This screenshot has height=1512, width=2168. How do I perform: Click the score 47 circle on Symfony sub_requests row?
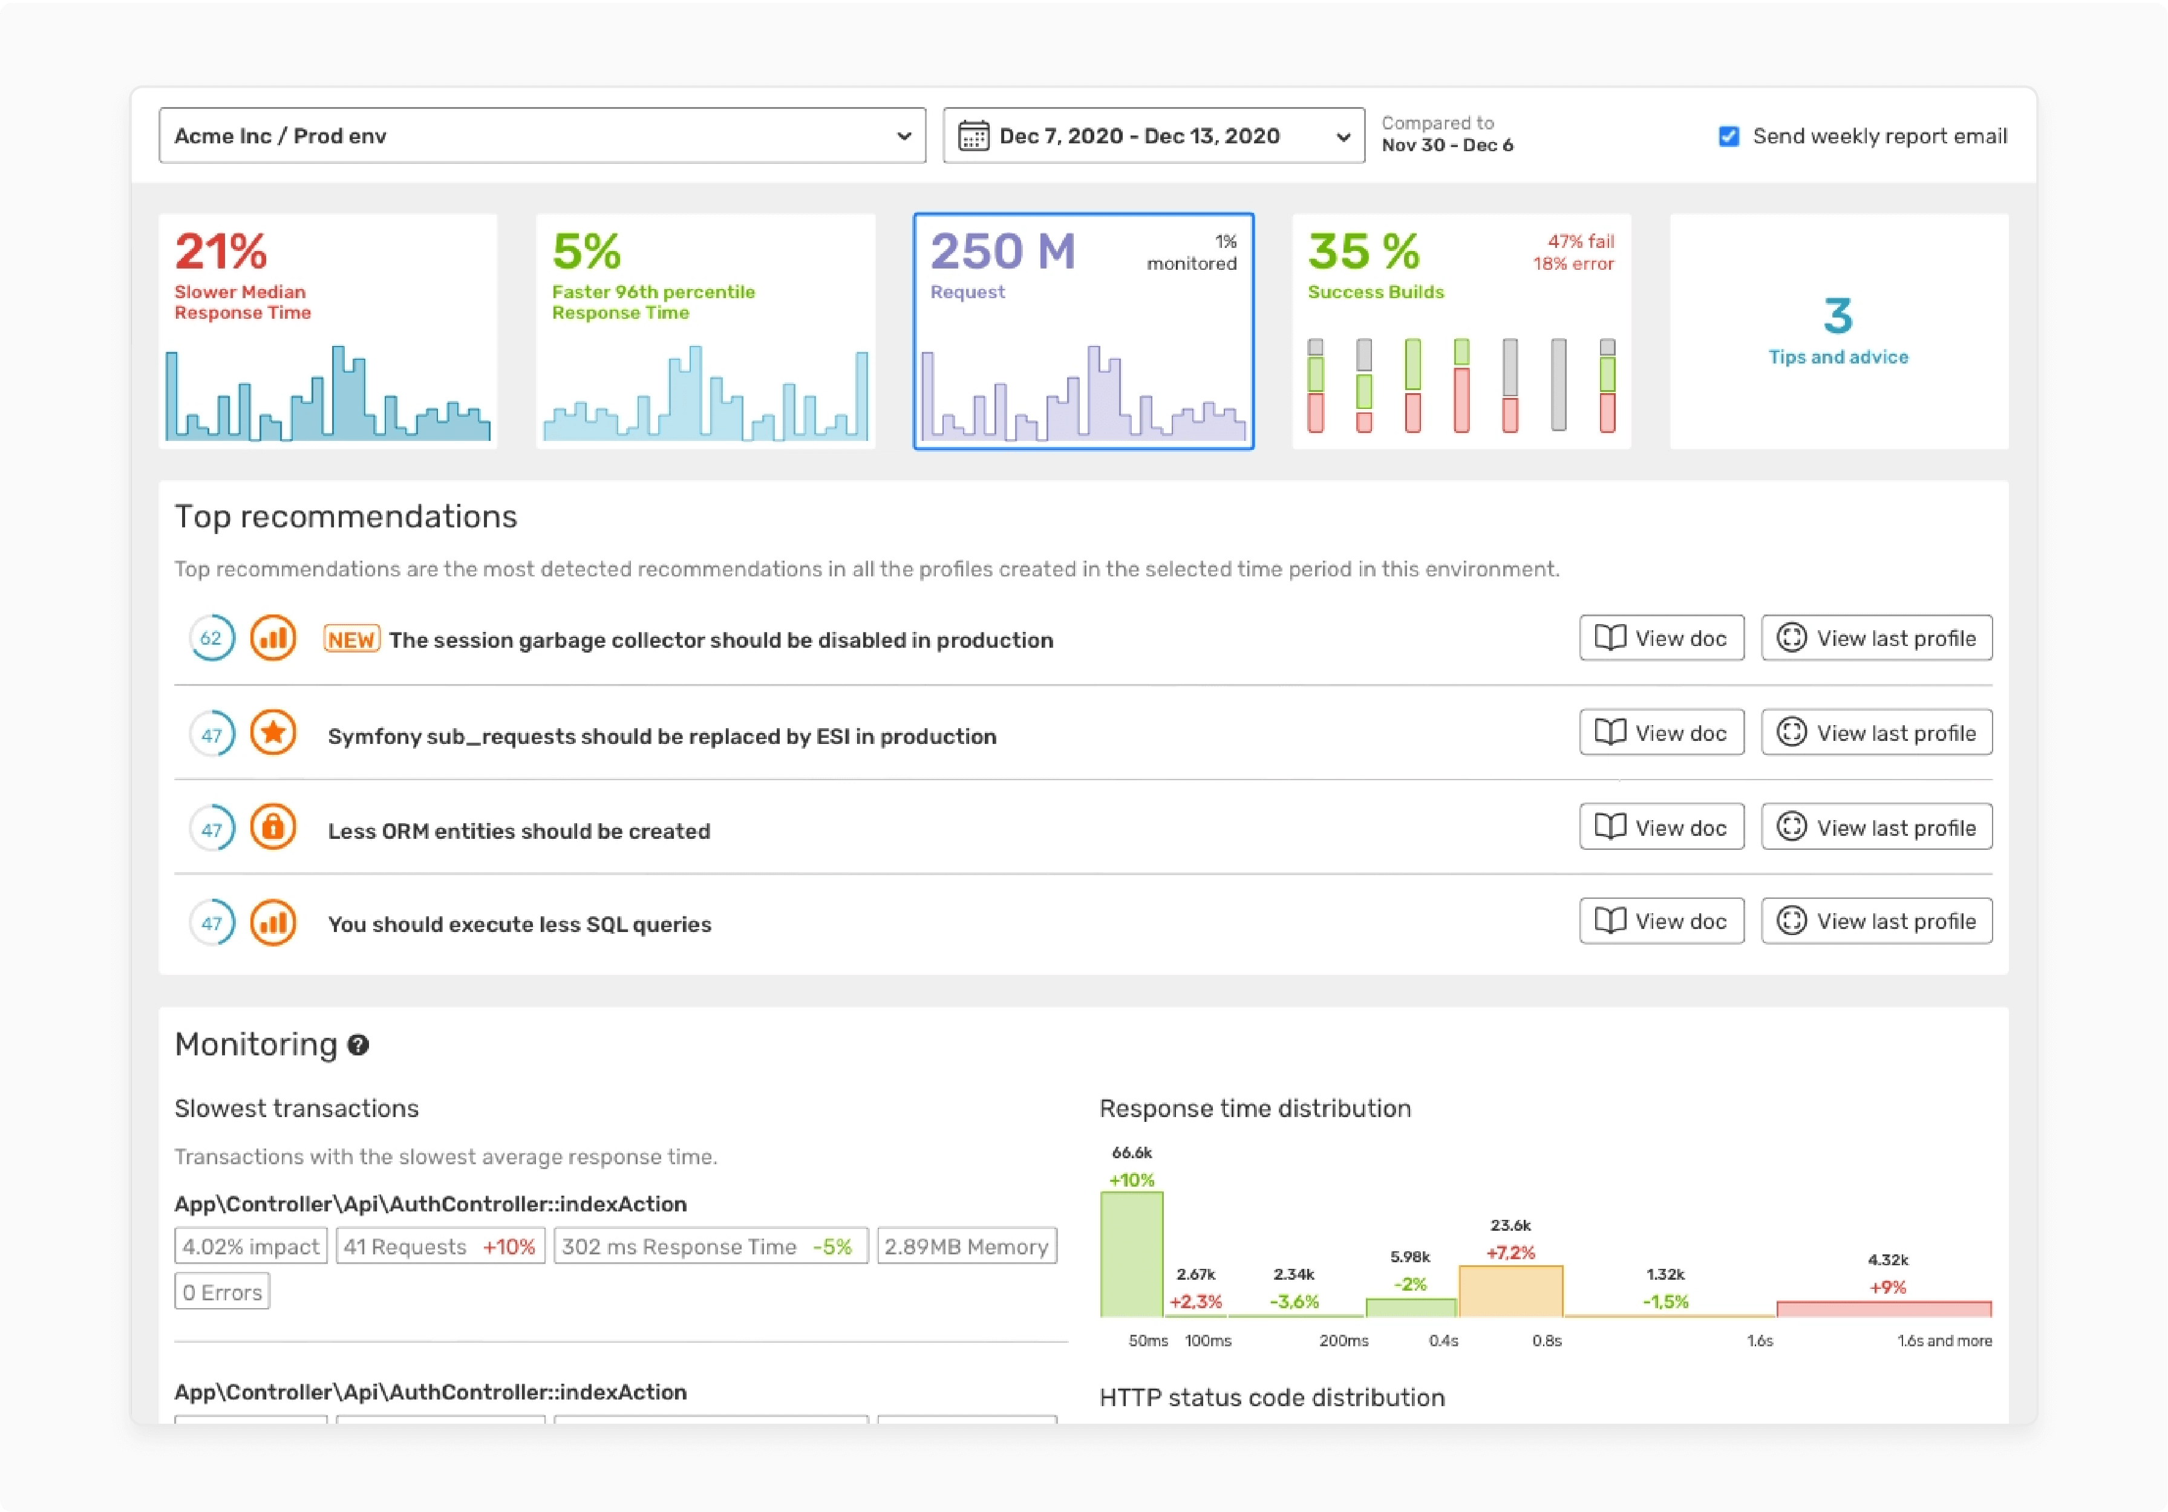(x=212, y=734)
